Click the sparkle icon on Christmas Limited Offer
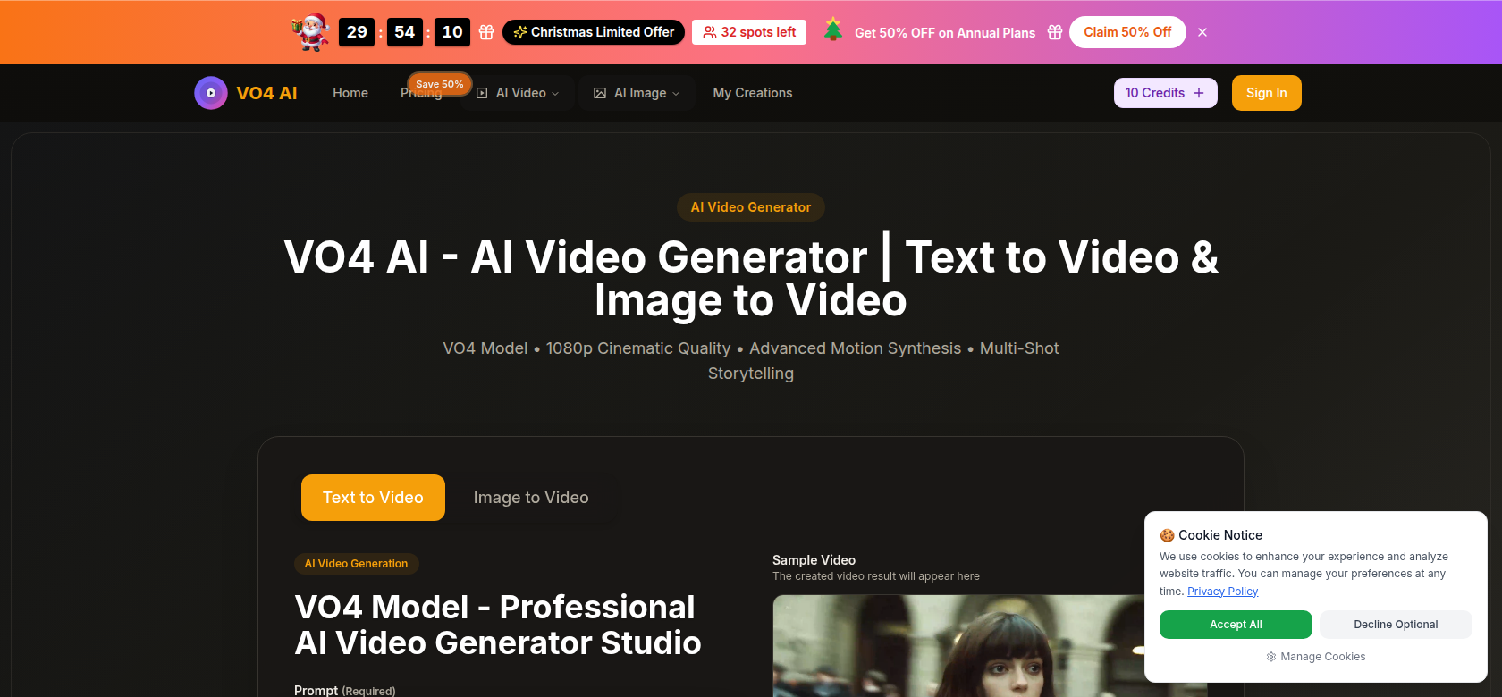The width and height of the screenshot is (1502, 697). pyautogui.click(x=520, y=32)
